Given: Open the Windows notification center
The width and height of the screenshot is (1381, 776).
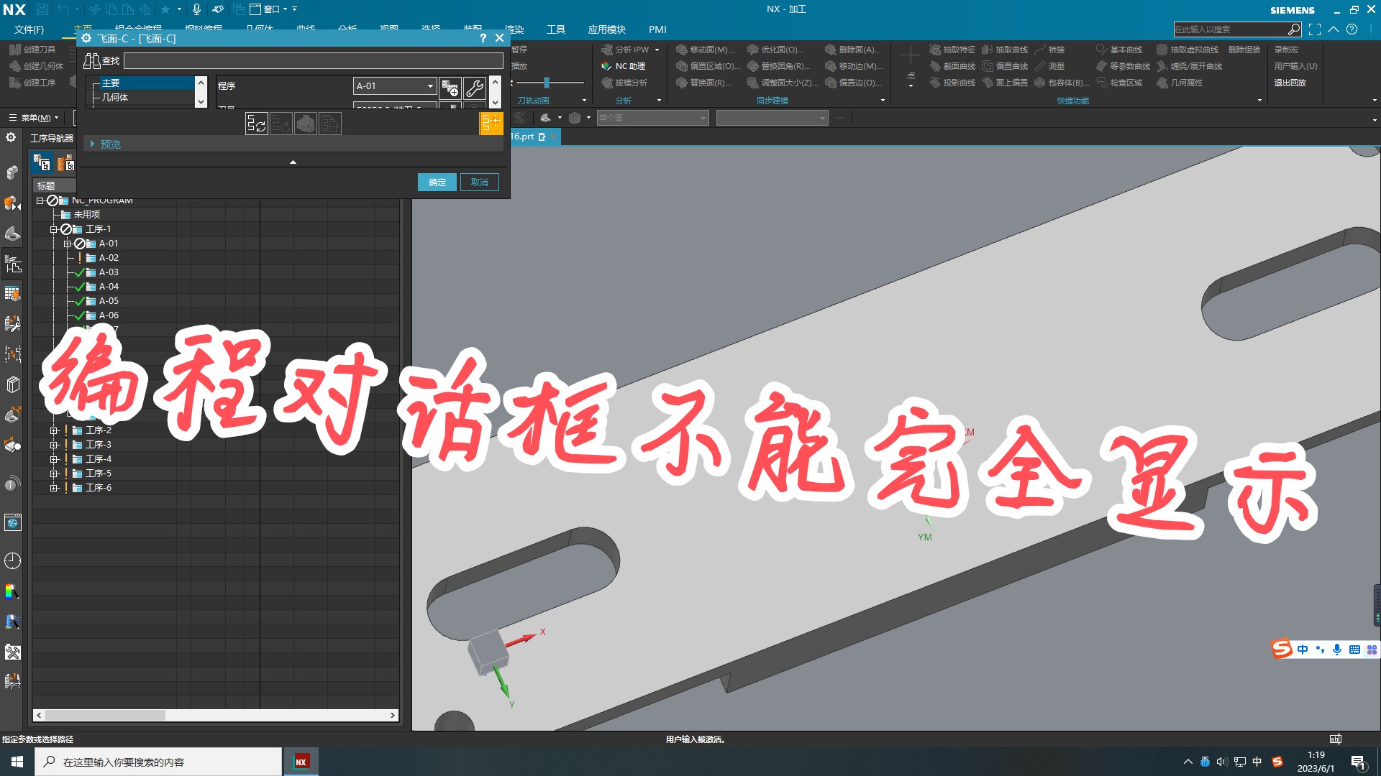Looking at the screenshot, I should coord(1358,762).
